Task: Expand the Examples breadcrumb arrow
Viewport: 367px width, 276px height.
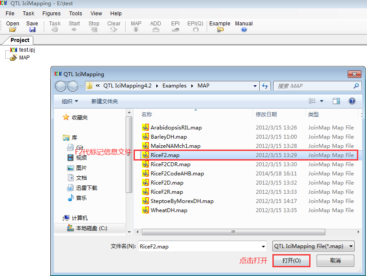Action: [x=192, y=86]
